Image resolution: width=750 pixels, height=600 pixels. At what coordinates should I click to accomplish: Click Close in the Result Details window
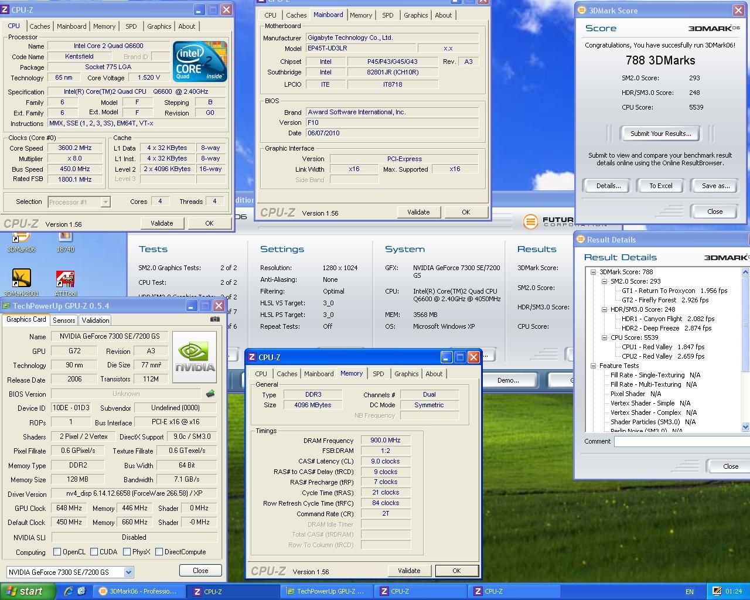pyautogui.click(x=730, y=466)
